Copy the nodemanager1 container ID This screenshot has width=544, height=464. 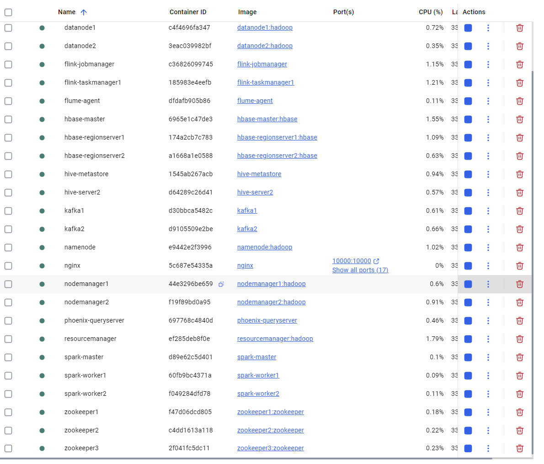pyautogui.click(x=221, y=284)
